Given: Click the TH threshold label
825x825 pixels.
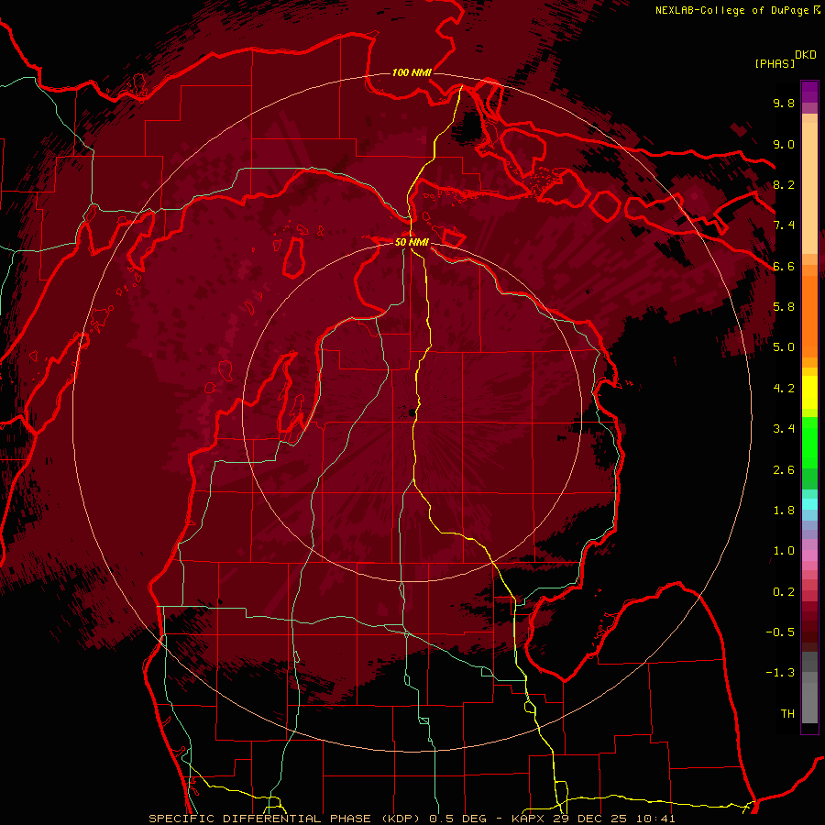Looking at the screenshot, I should [787, 714].
